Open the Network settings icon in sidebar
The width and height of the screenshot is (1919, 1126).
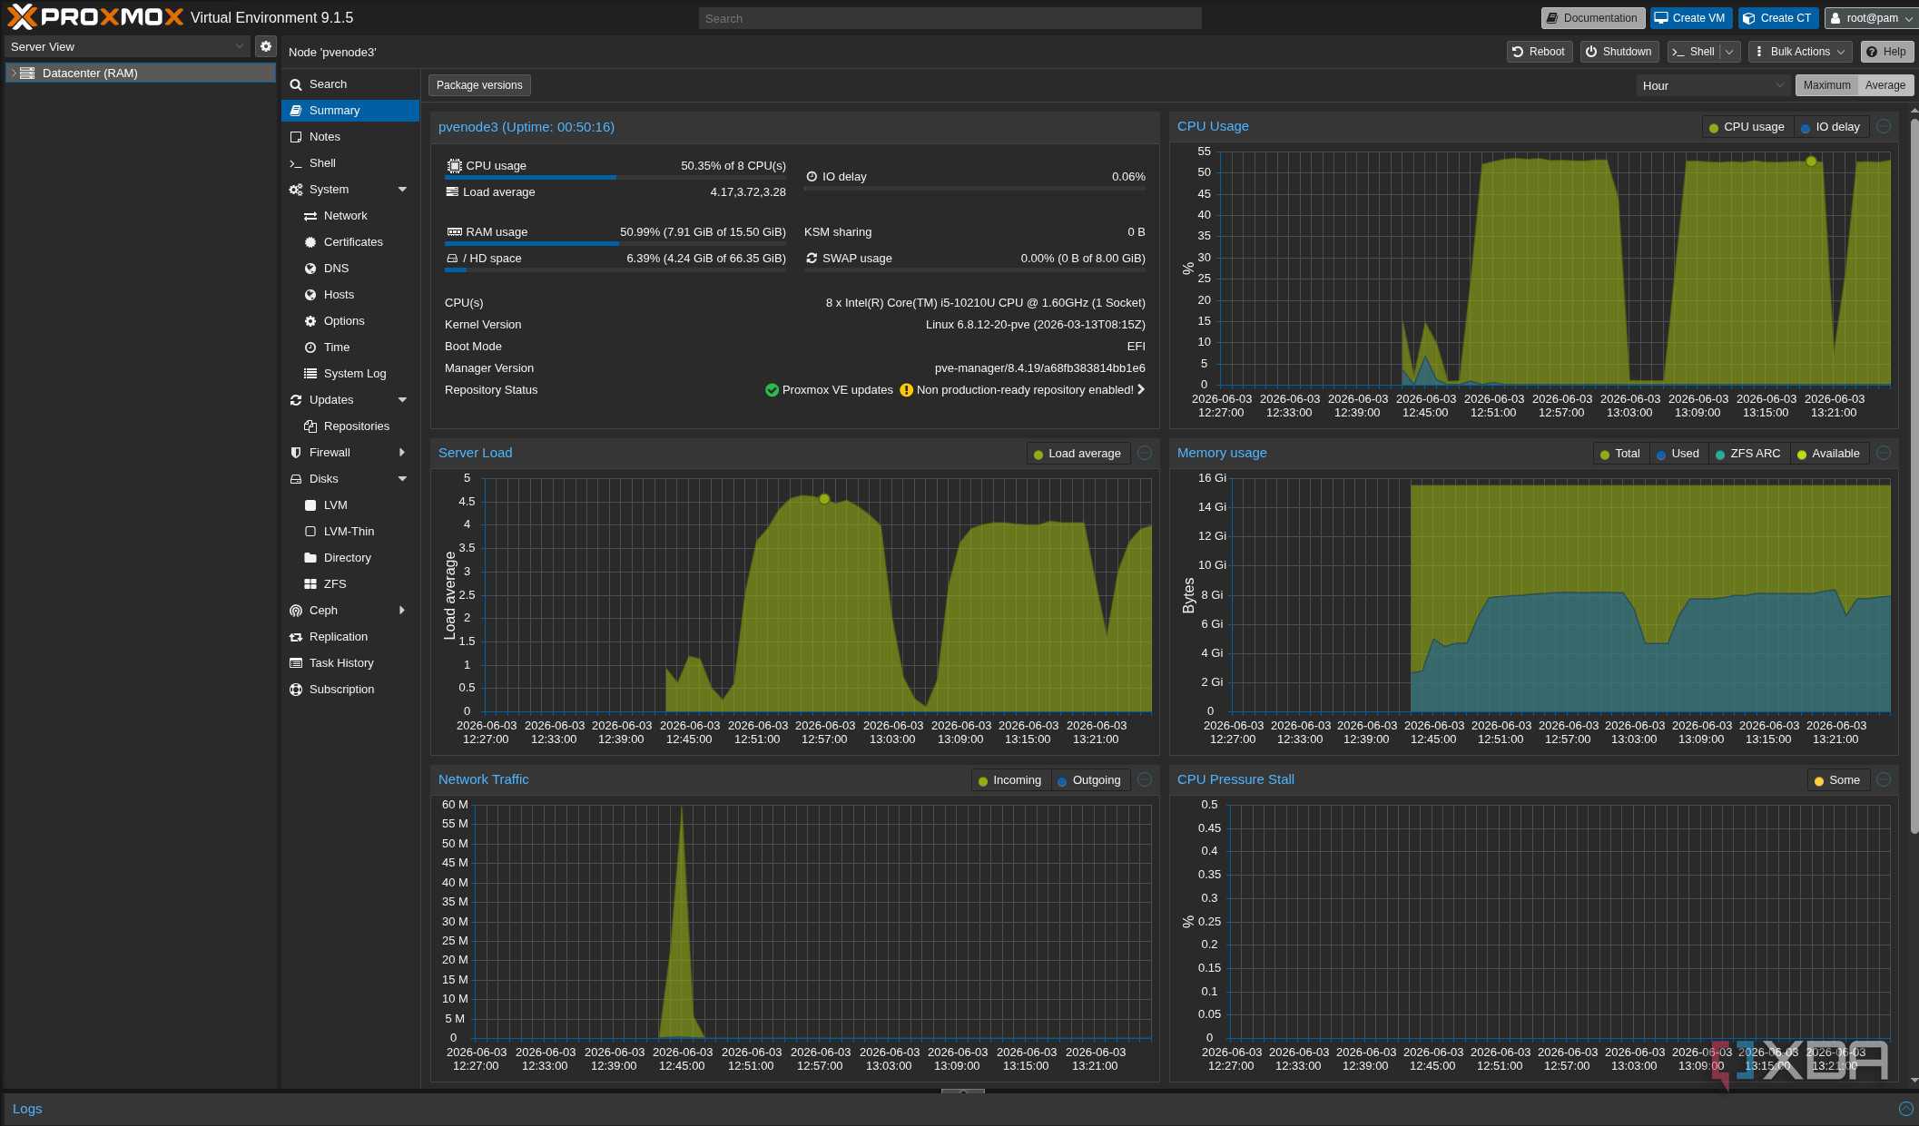coord(310,216)
